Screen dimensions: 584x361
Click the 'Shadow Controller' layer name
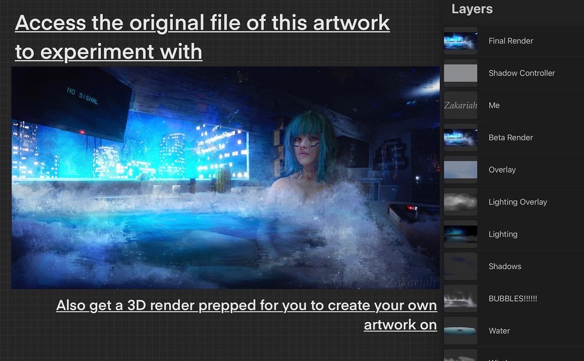[x=521, y=73]
